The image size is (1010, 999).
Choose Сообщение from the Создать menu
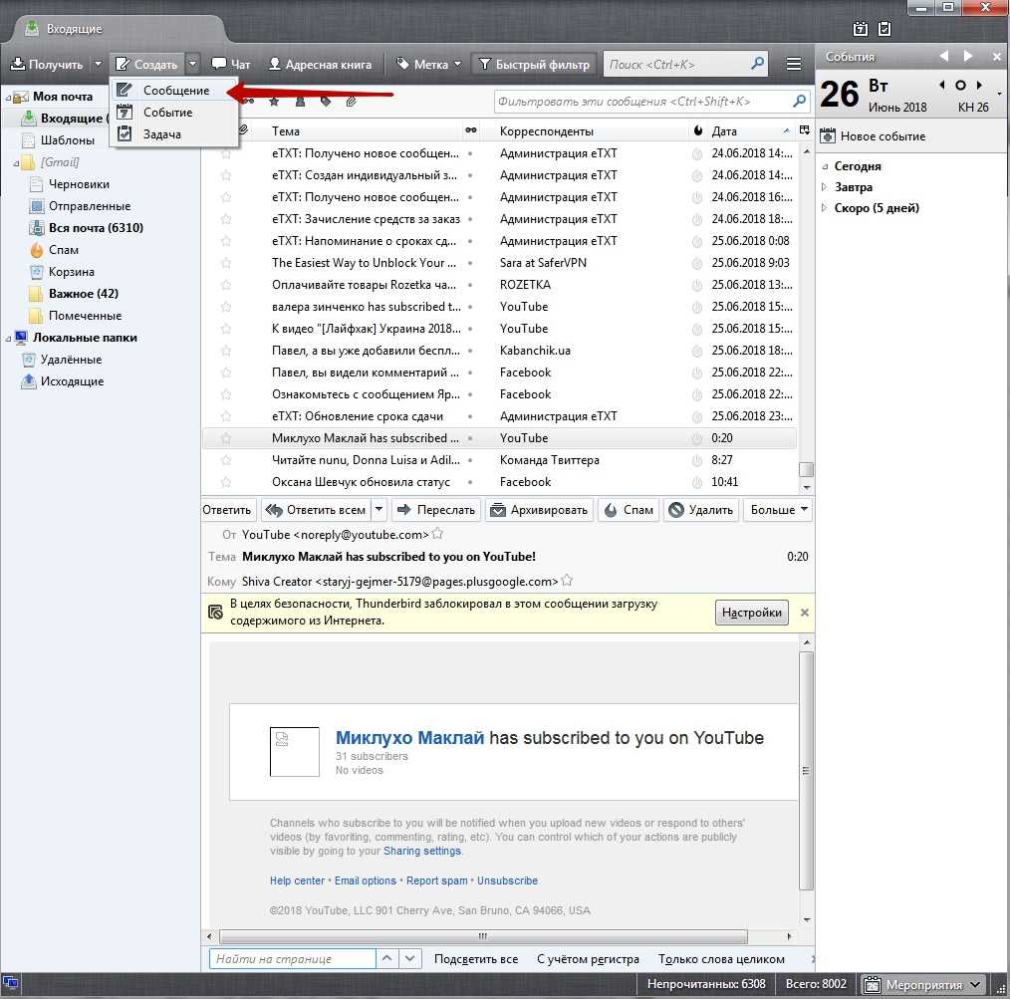(175, 91)
